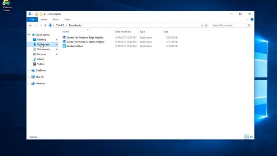Image resolution: width=277 pixels, height=156 pixels.
Task: Minimize the Downloads window
Action: click(231, 14)
